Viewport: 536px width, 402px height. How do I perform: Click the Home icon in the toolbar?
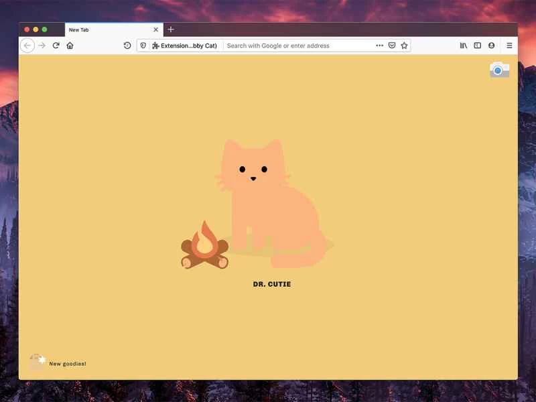pyautogui.click(x=70, y=46)
